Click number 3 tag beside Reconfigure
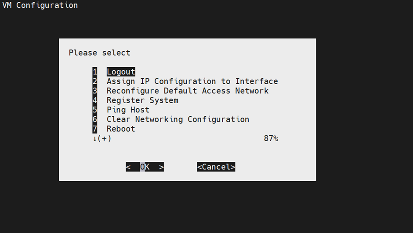 click(94, 91)
